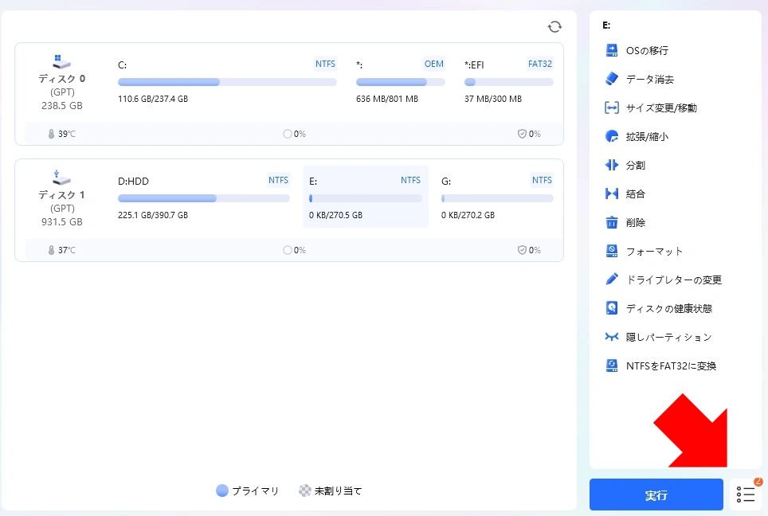Click the ドライブレターの変更 pencil icon

[612, 279]
